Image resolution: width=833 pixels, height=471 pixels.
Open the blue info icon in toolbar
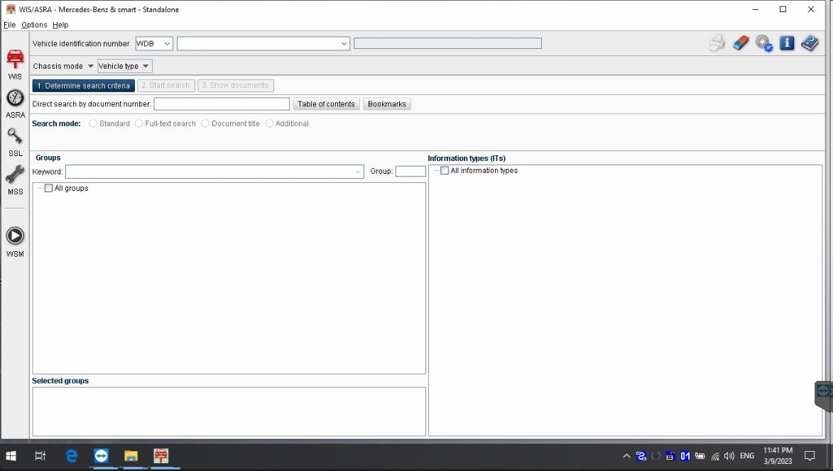coord(786,43)
